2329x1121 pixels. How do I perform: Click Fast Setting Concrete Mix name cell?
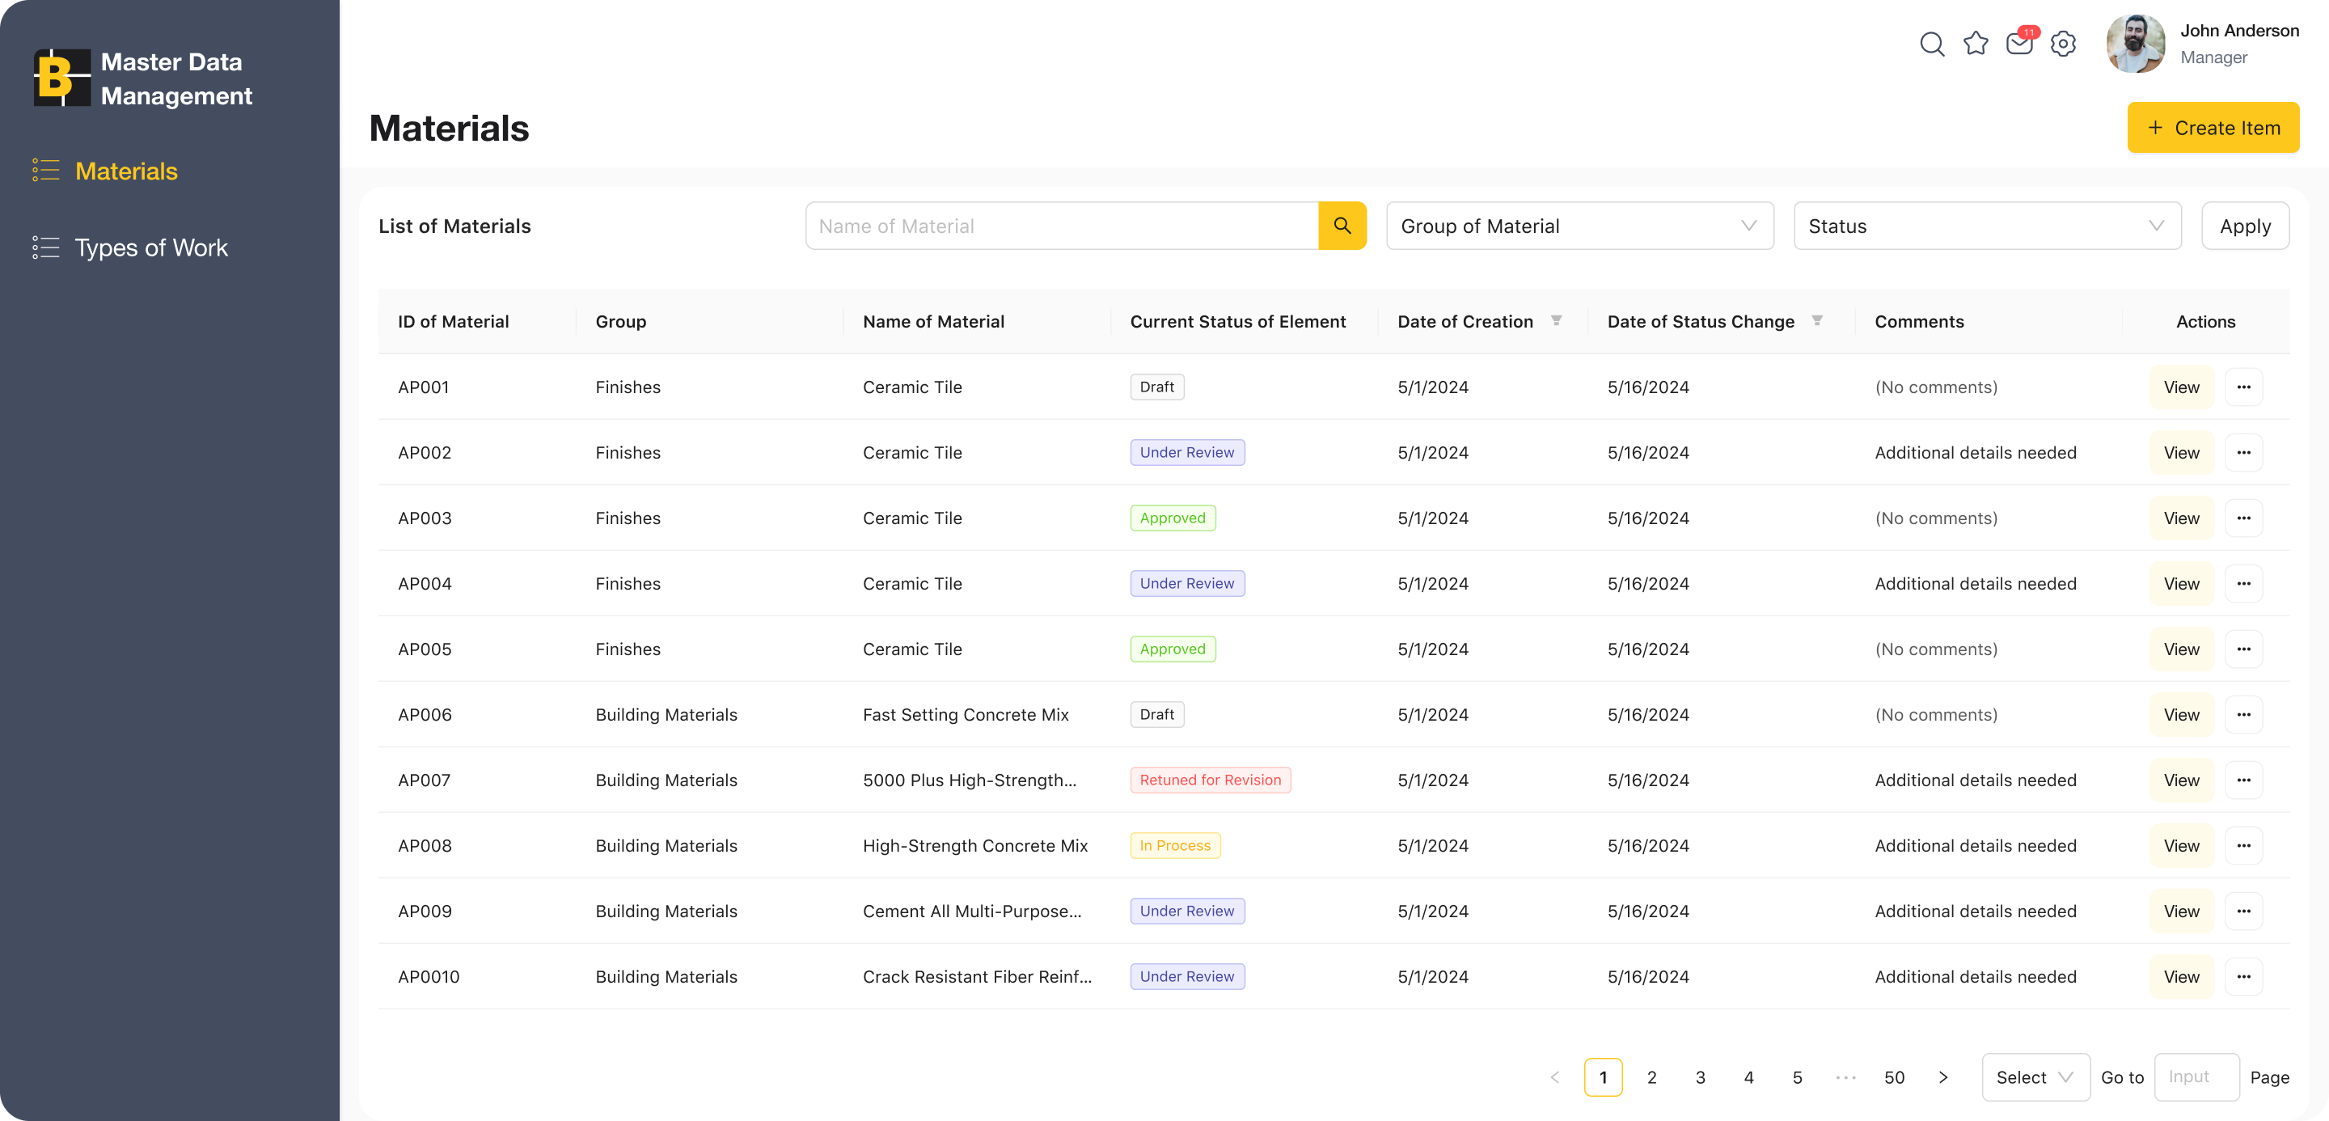pos(966,715)
